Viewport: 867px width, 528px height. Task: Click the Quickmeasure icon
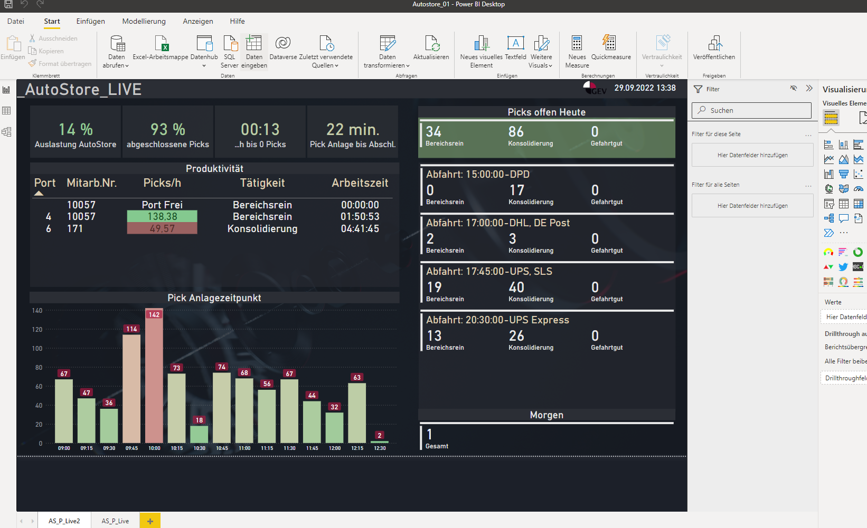(609, 43)
